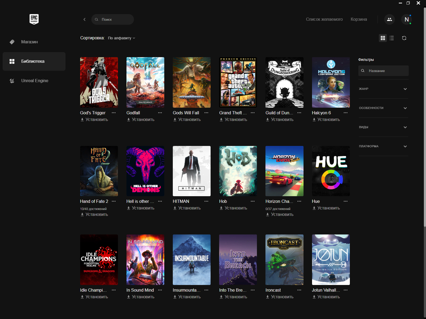Image resolution: width=426 pixels, height=319 pixels.
Task: Open the In Sound Mind options dots
Action: 160,290
